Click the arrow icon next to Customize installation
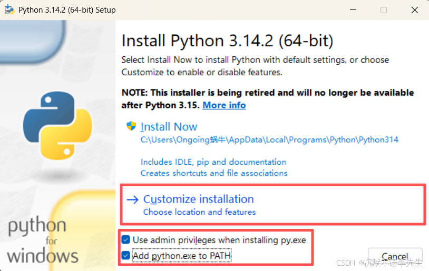429x271 pixels. 133,200
